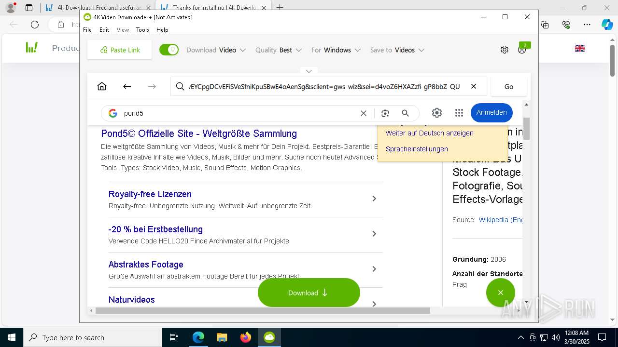Open the File menu
The width and height of the screenshot is (618, 347).
tap(87, 29)
